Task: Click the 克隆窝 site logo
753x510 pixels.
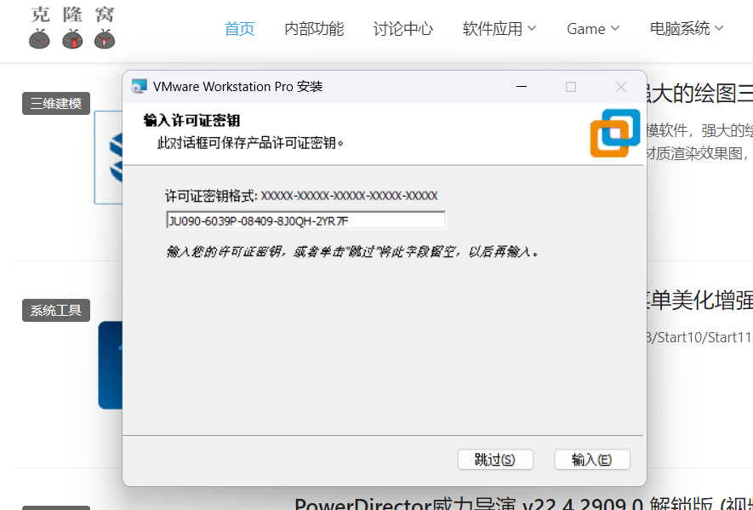Action: 72,28
